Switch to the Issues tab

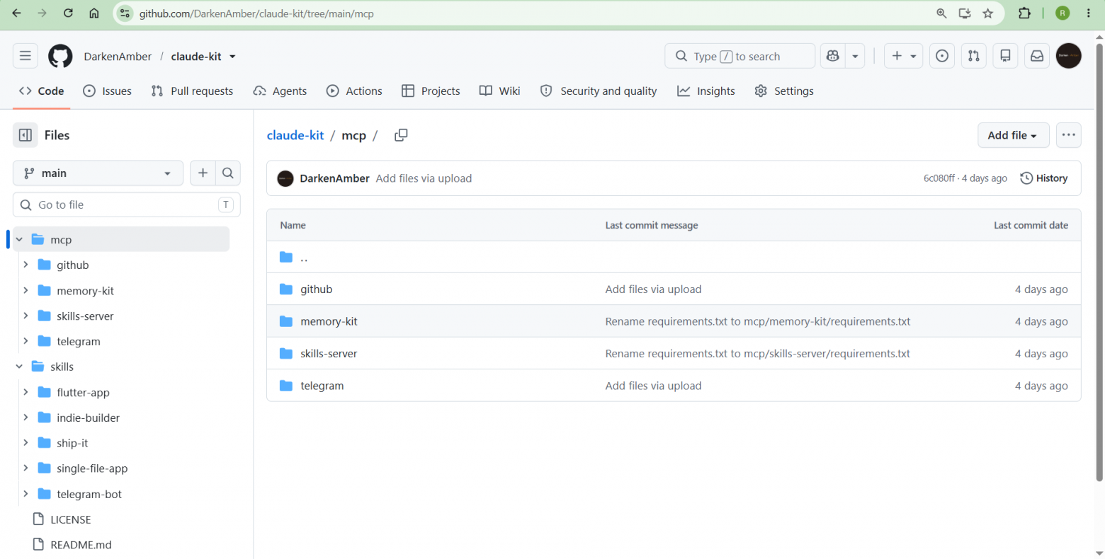(x=108, y=91)
